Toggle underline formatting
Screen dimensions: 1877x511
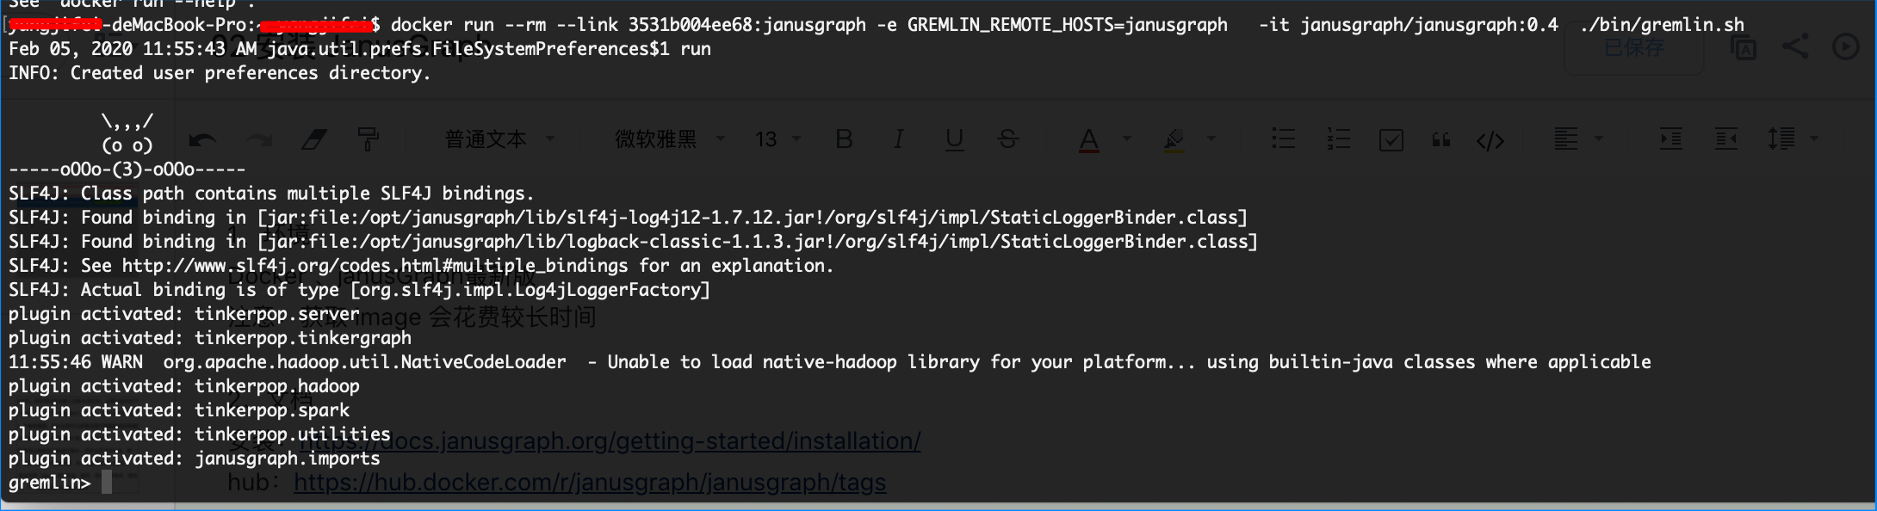point(954,139)
